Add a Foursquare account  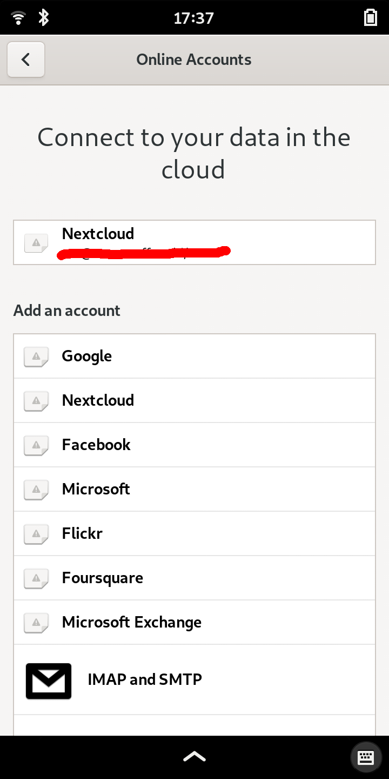click(x=194, y=578)
